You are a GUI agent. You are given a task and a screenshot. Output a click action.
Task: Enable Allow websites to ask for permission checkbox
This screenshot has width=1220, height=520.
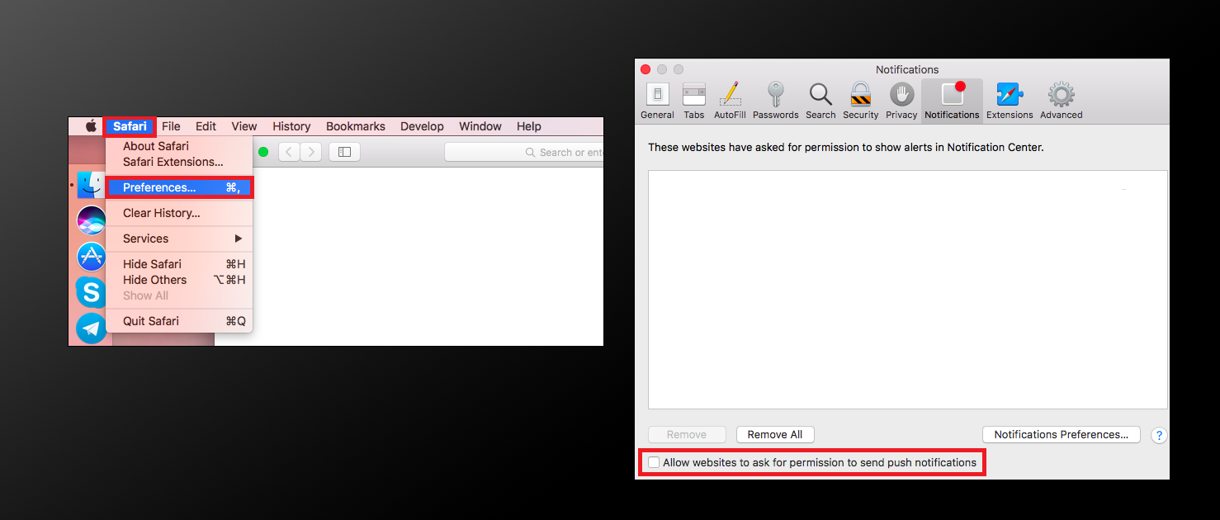point(654,462)
